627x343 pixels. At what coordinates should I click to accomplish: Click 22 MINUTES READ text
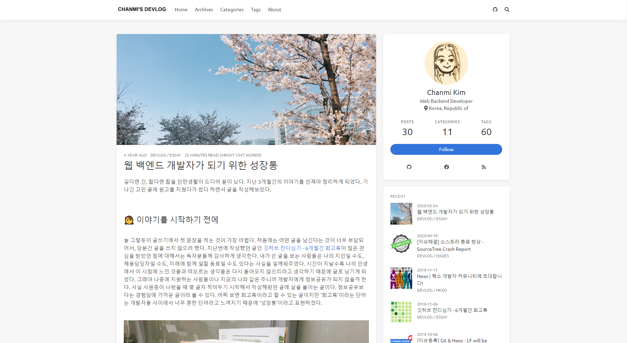(x=223, y=155)
